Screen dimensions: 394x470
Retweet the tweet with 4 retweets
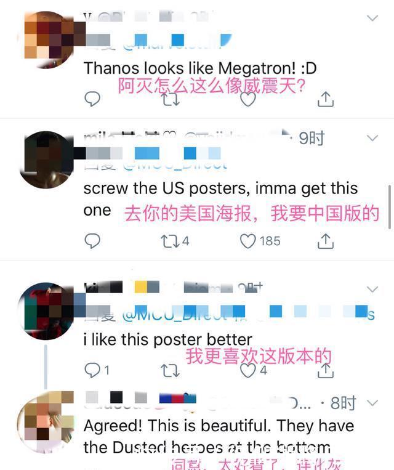pyautogui.click(x=175, y=241)
